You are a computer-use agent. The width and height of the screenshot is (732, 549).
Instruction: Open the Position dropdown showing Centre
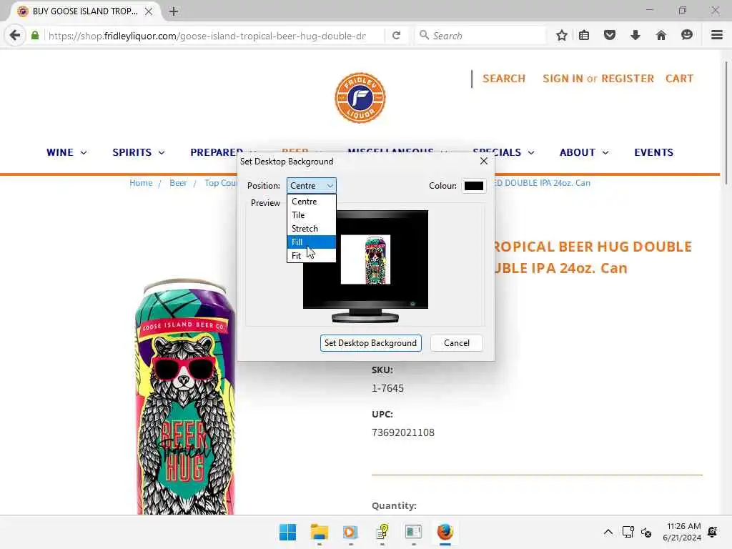(312, 185)
